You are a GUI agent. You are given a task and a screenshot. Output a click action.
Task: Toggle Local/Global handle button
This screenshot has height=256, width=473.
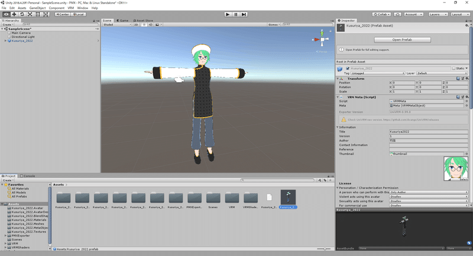click(x=79, y=14)
